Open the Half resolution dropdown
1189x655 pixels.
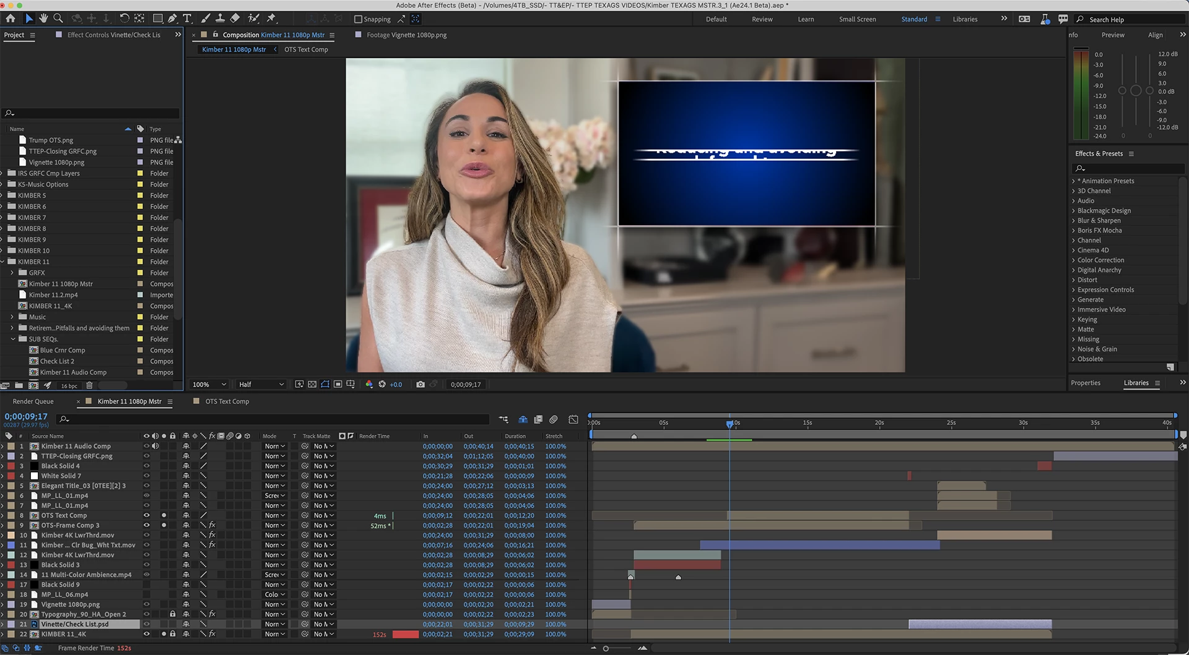click(261, 384)
